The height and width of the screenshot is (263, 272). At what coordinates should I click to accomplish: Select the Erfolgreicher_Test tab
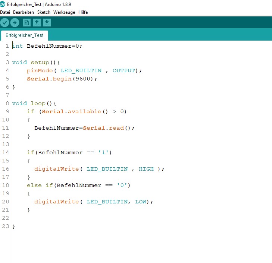(x=25, y=35)
